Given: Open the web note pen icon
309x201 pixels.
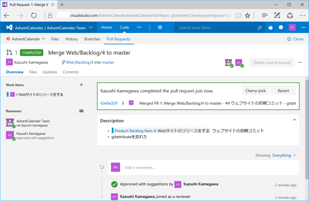Looking at the screenshot, I should point(277,15).
